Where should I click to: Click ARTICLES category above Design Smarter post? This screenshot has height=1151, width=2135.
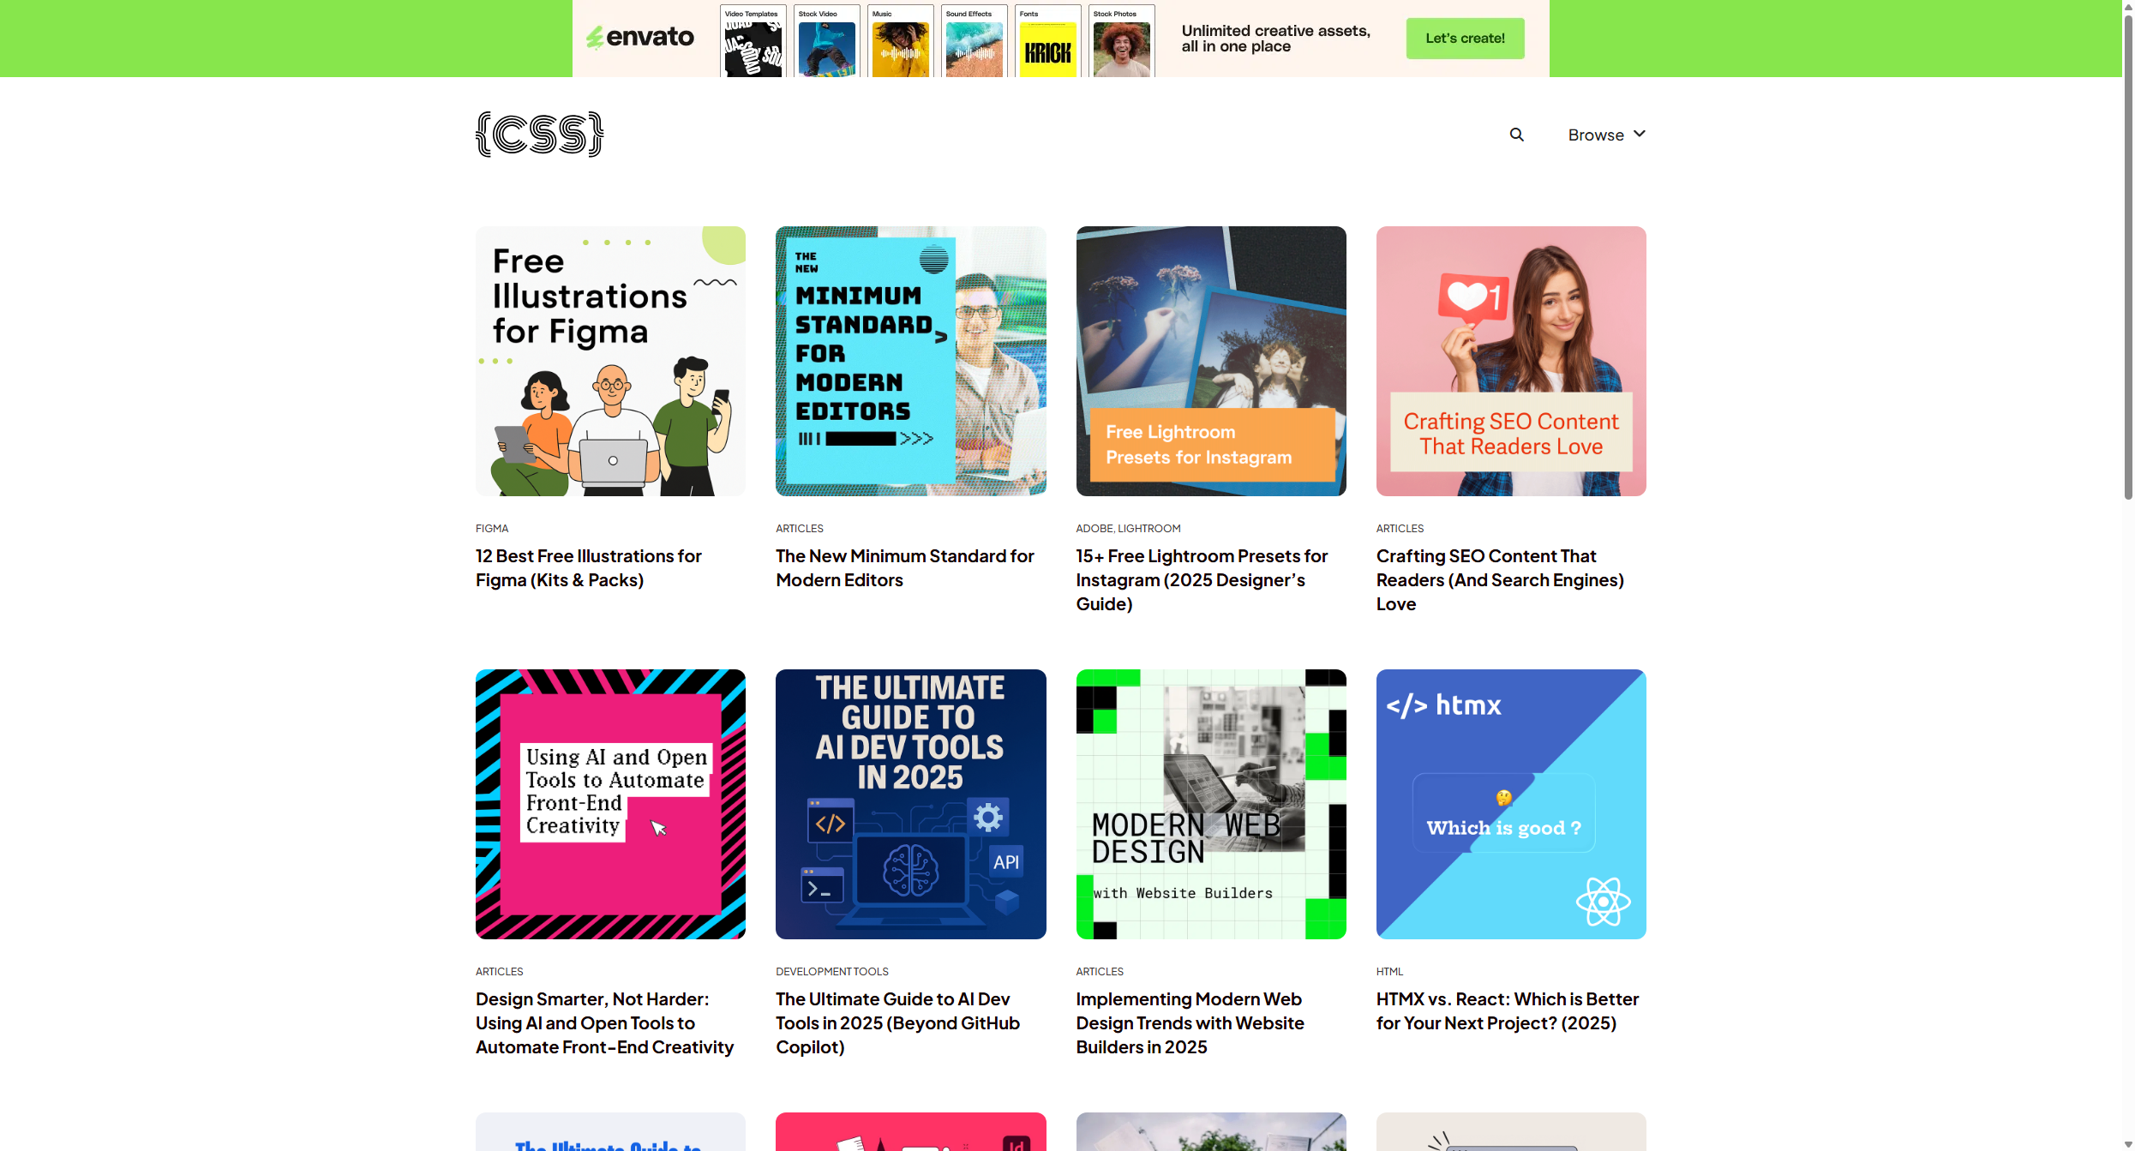coord(499,972)
